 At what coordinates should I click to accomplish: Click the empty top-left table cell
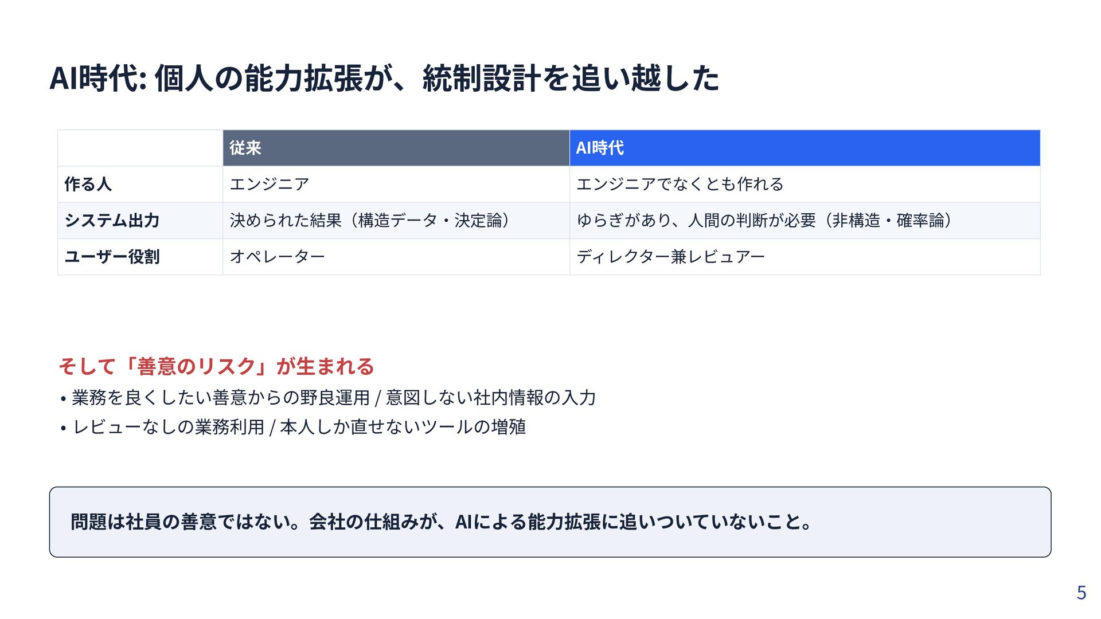click(x=140, y=148)
